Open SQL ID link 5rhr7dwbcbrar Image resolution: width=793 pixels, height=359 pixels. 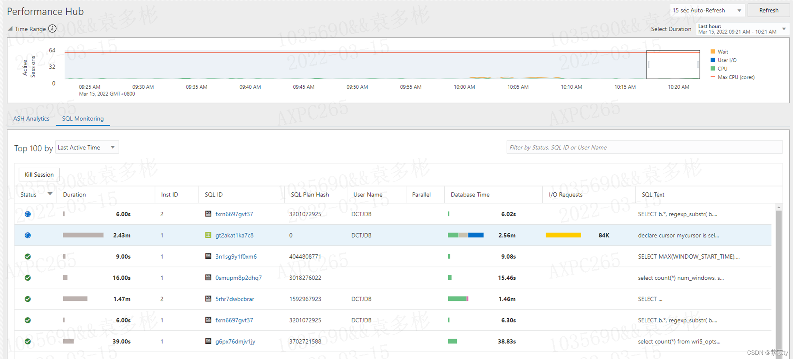point(235,299)
